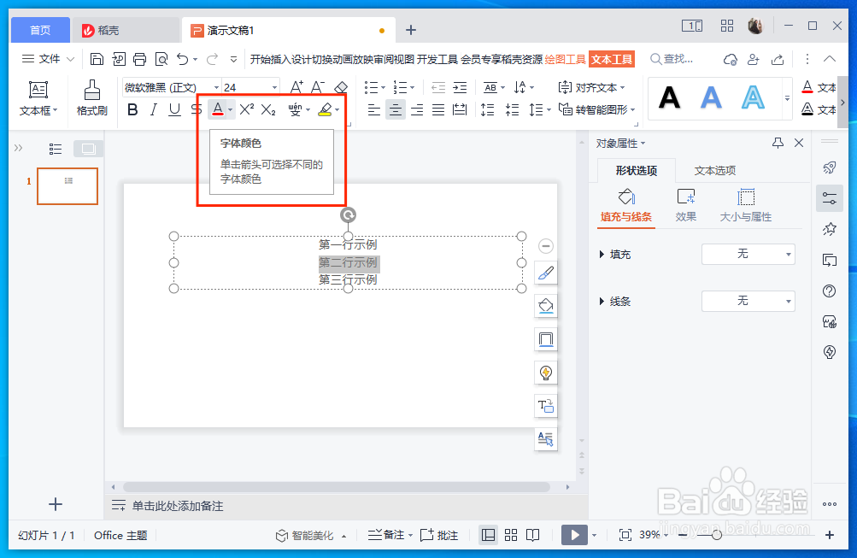Switch to outline view in slide pane
This screenshot has width=857, height=558.
click(56, 149)
